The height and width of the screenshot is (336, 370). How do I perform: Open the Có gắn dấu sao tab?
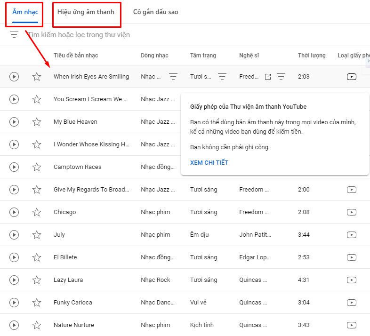(x=155, y=12)
